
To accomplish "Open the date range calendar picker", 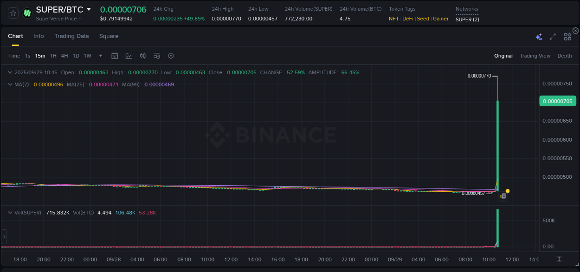I will (115, 55).
